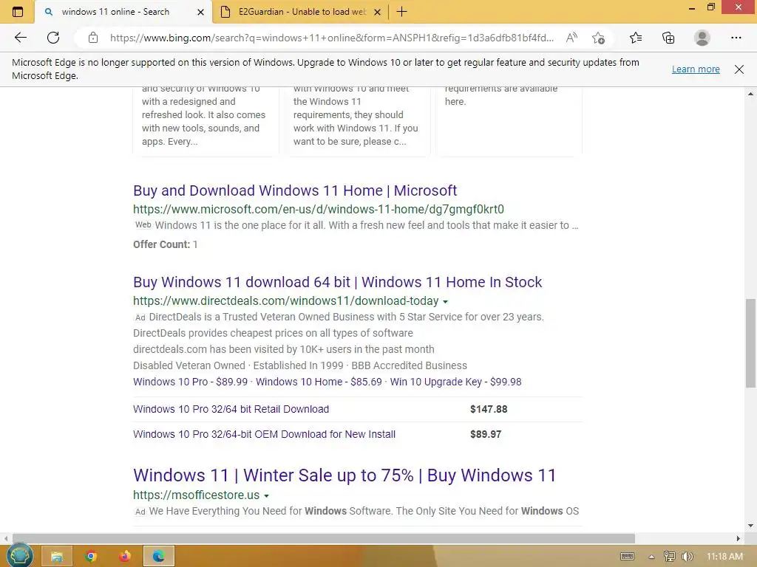Open directdeals.com download-today URL
The width and height of the screenshot is (757, 567).
286,301
